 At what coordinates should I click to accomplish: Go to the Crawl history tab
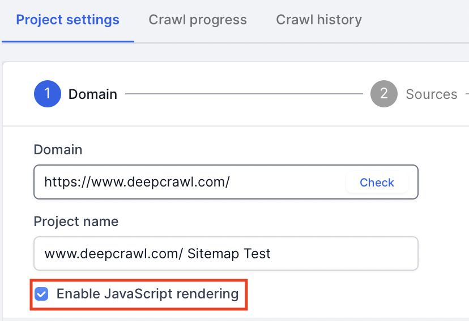(x=319, y=20)
